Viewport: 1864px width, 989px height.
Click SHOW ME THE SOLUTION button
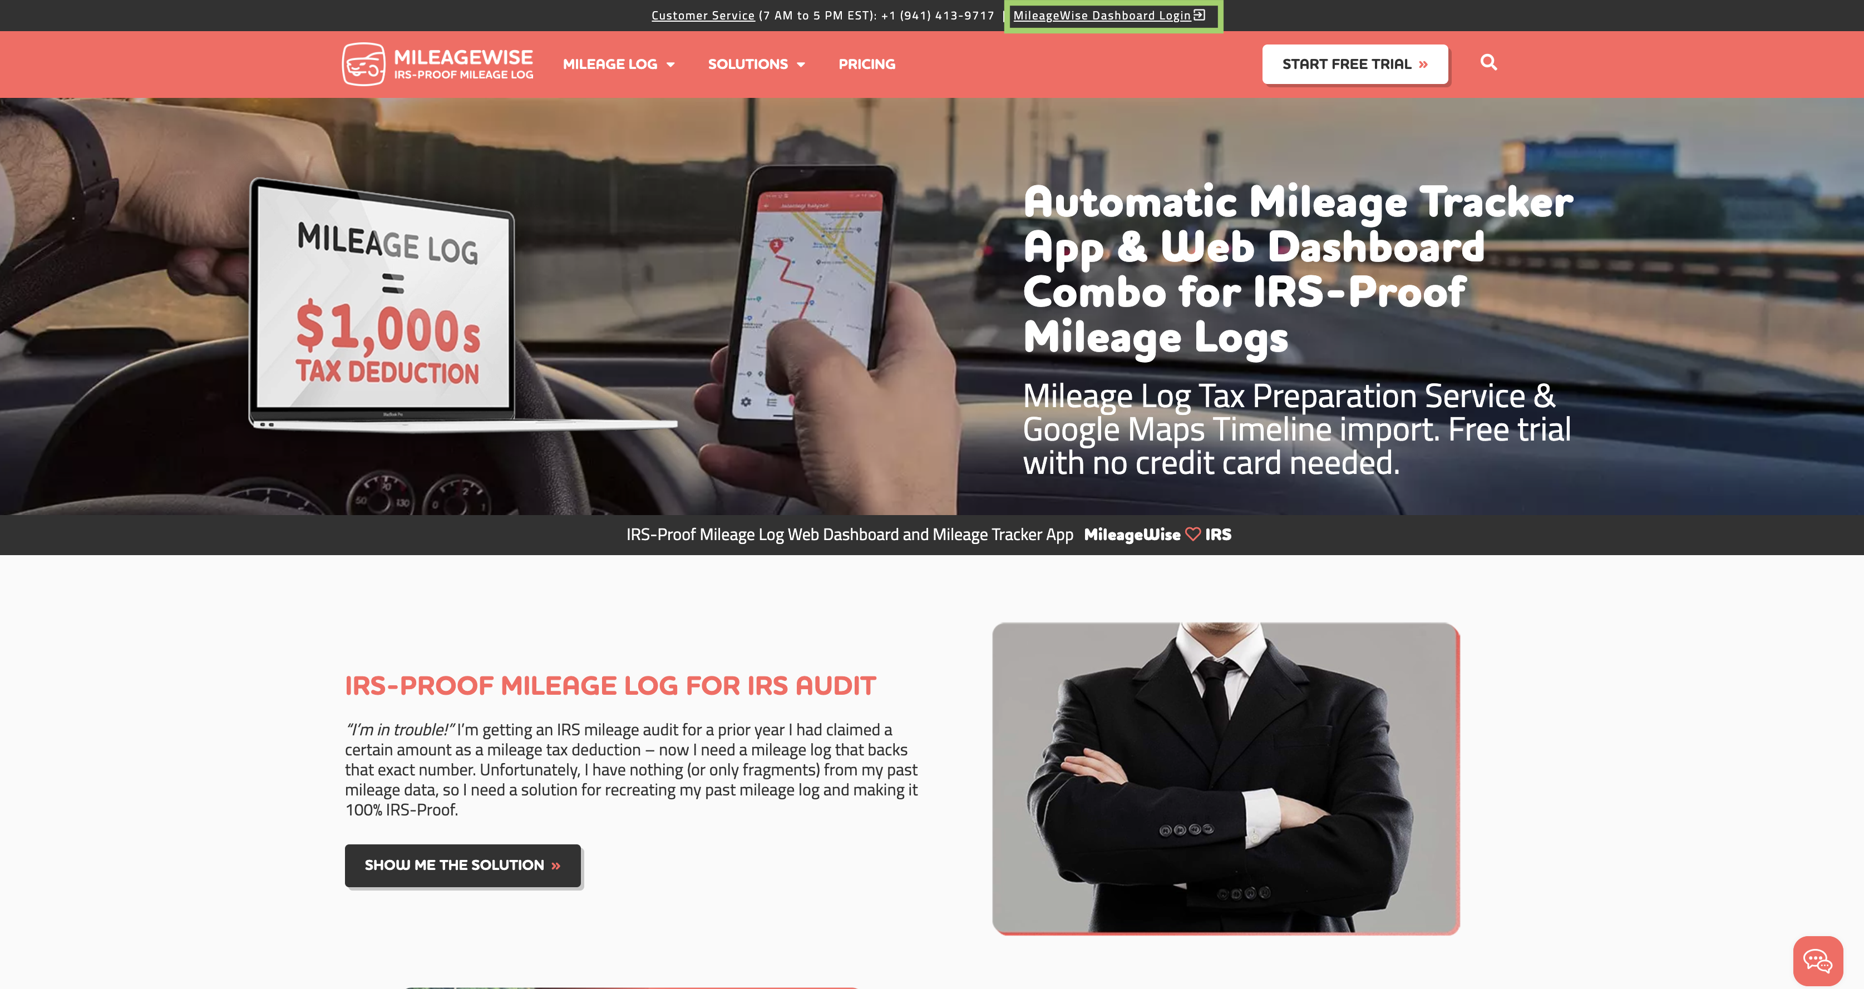(x=462, y=864)
